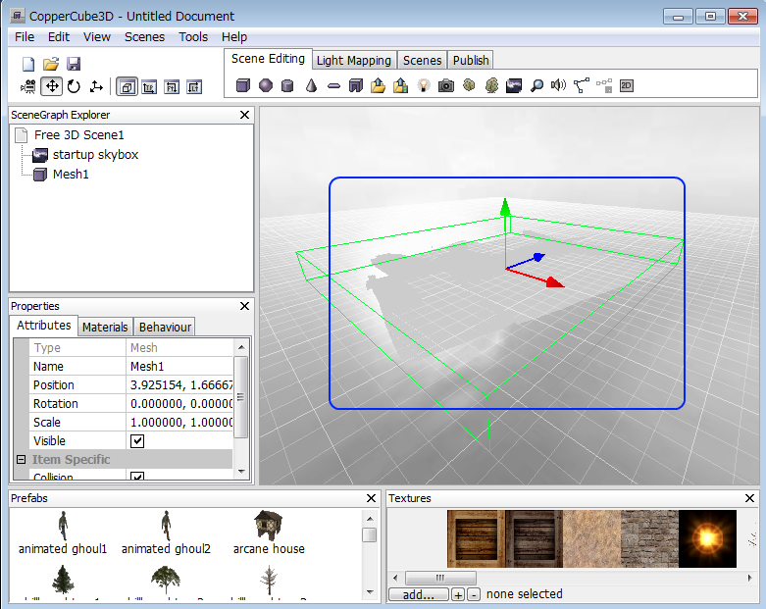Click the Prefabs panel scroll down arrow

click(x=370, y=592)
